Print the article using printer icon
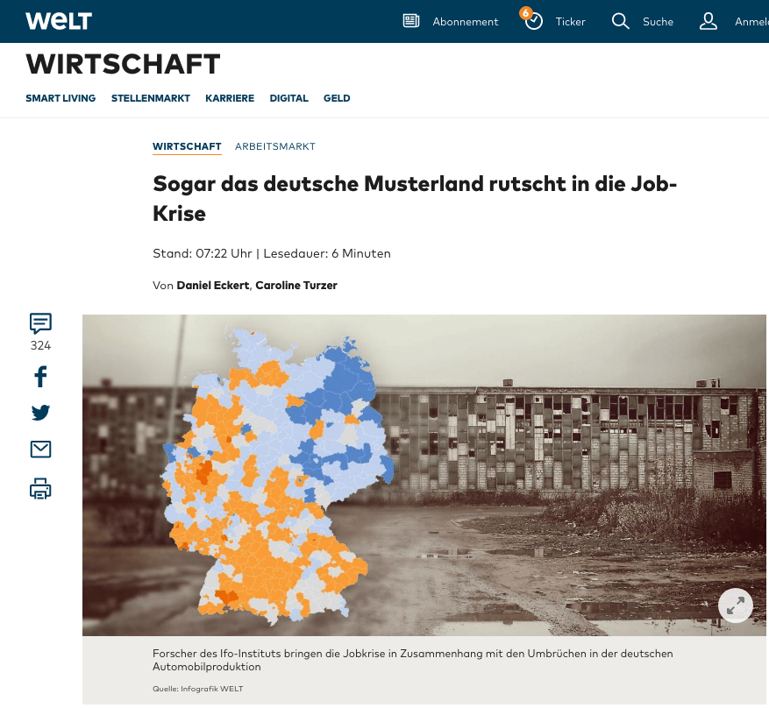Viewport: 769px width, 708px height. pyautogui.click(x=40, y=489)
